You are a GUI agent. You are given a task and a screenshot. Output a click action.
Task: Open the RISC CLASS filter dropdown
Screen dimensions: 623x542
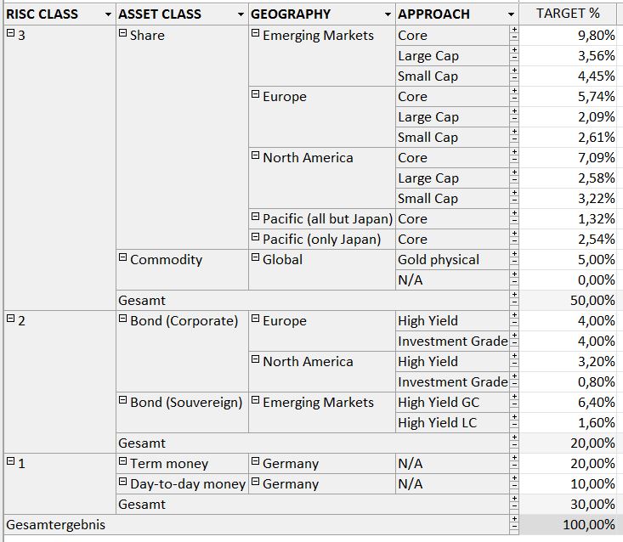108,14
